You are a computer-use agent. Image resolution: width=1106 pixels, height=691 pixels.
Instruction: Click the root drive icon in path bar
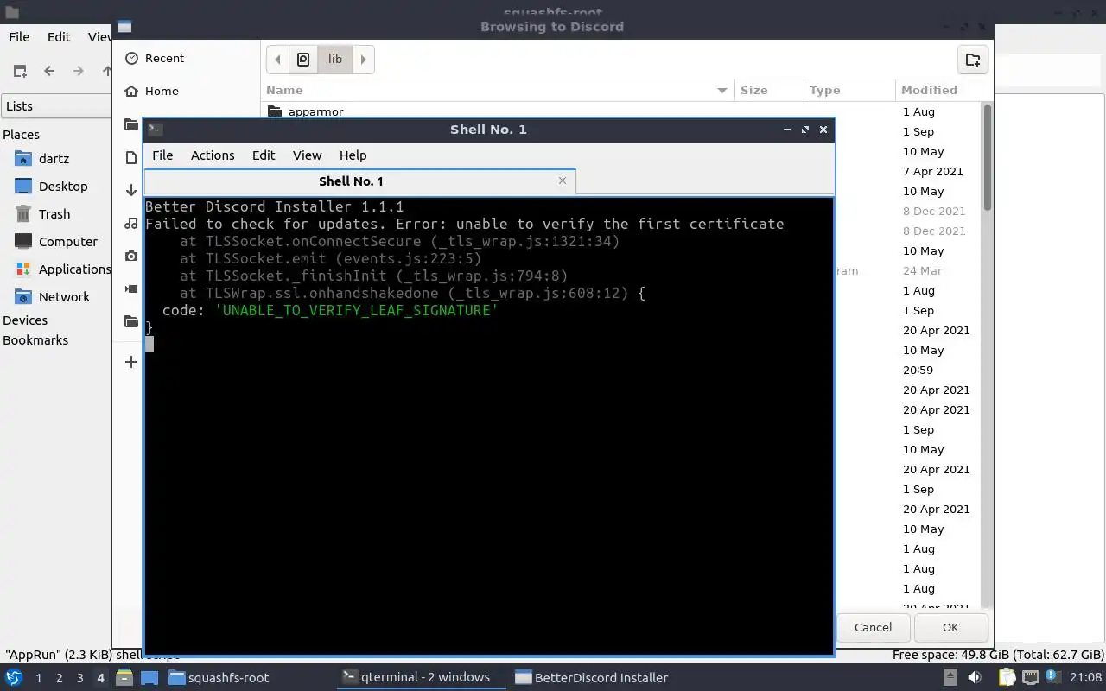(x=303, y=60)
